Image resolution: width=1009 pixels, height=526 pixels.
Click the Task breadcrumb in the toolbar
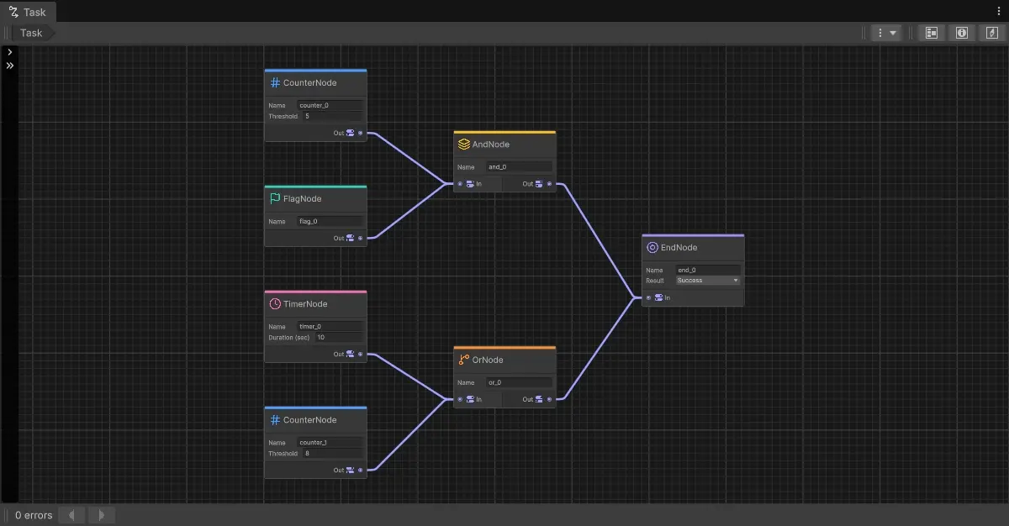[x=31, y=33]
